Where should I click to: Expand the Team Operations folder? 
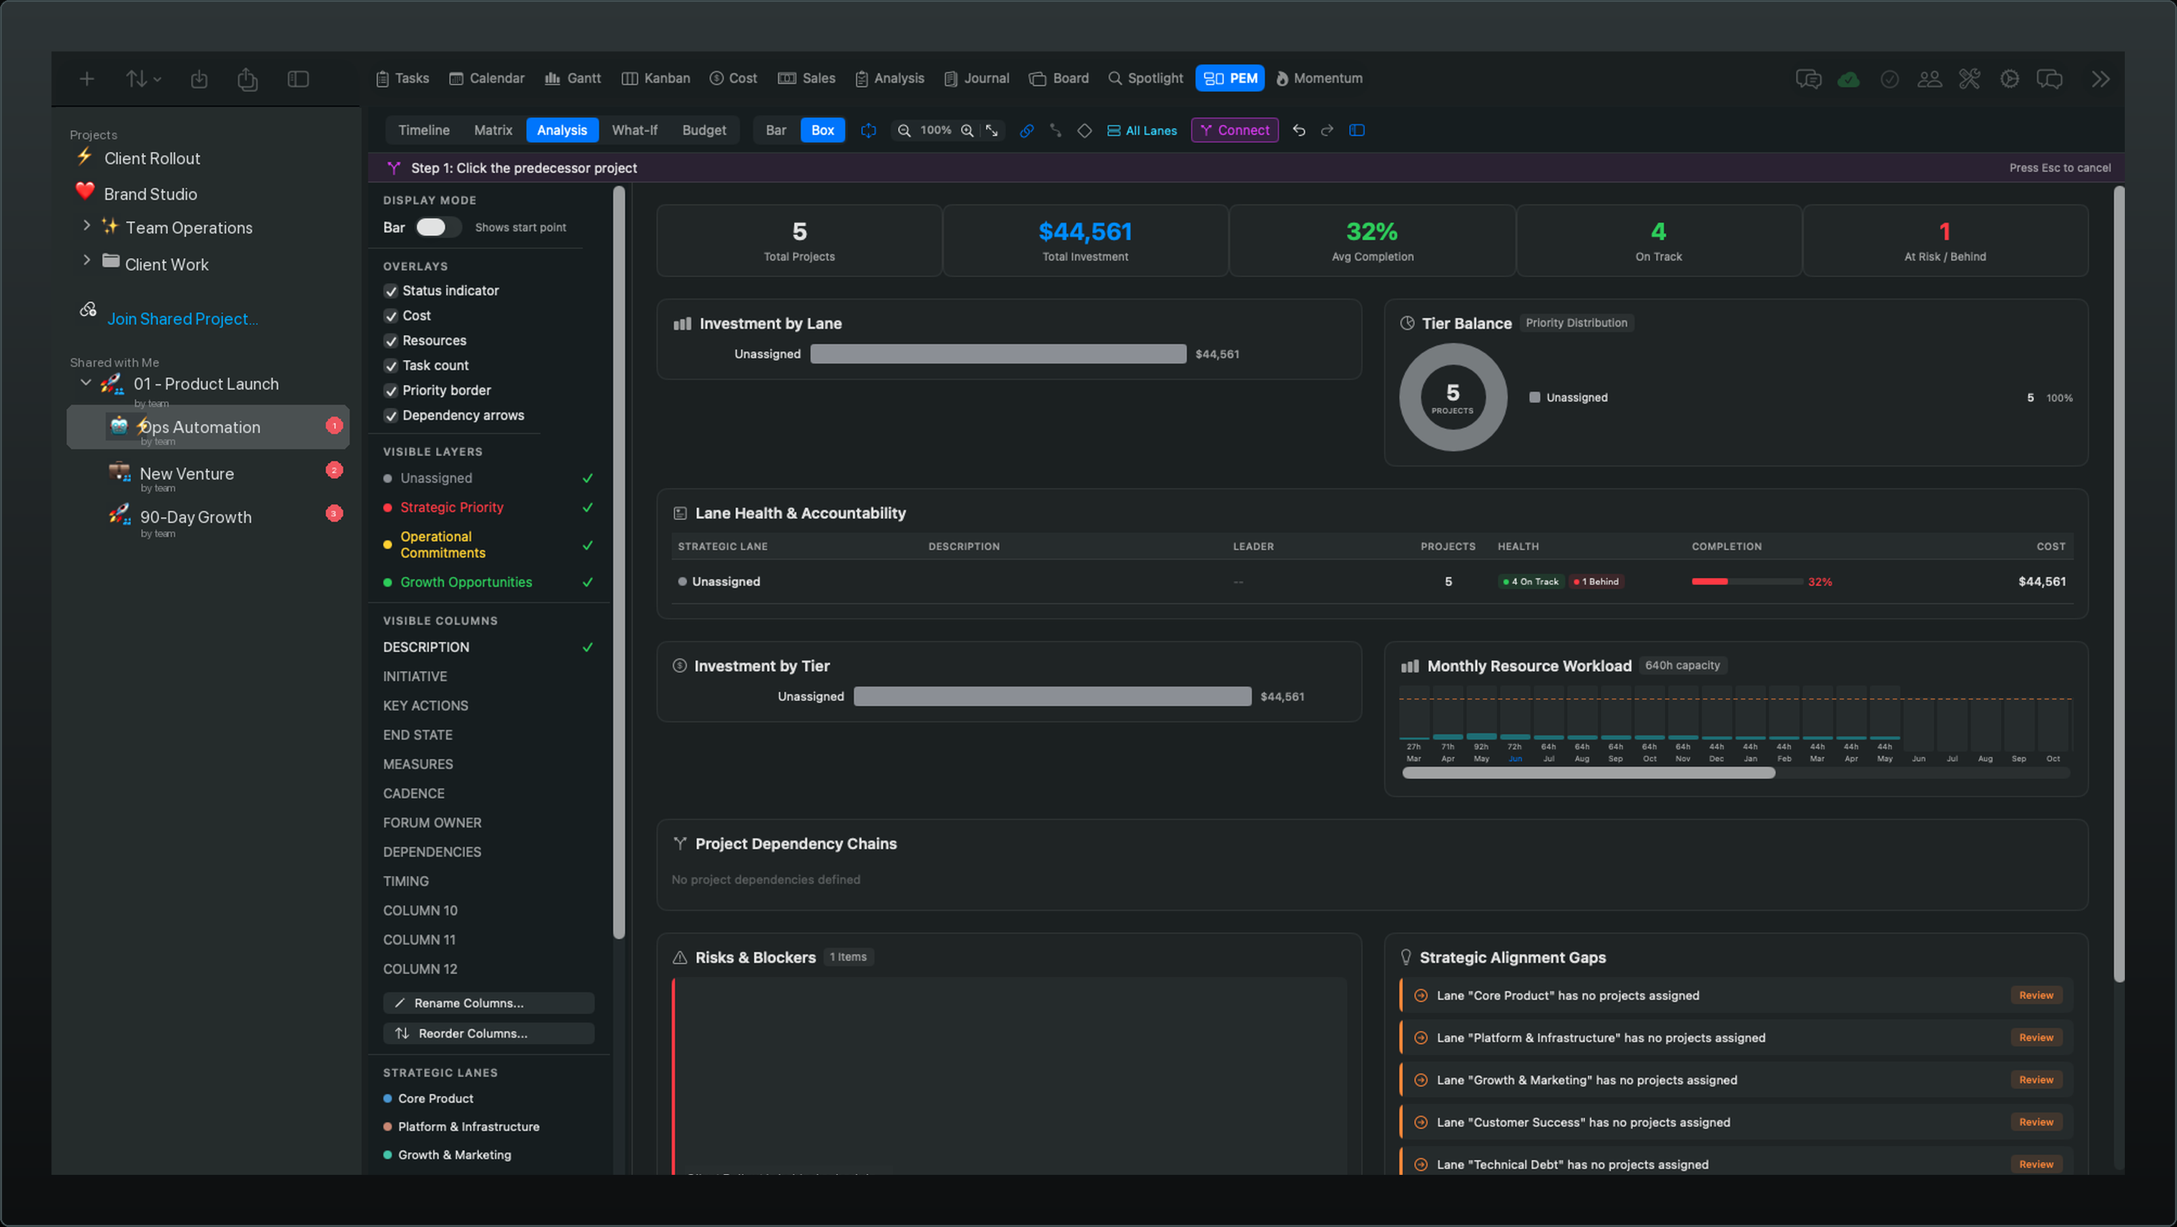click(x=87, y=226)
